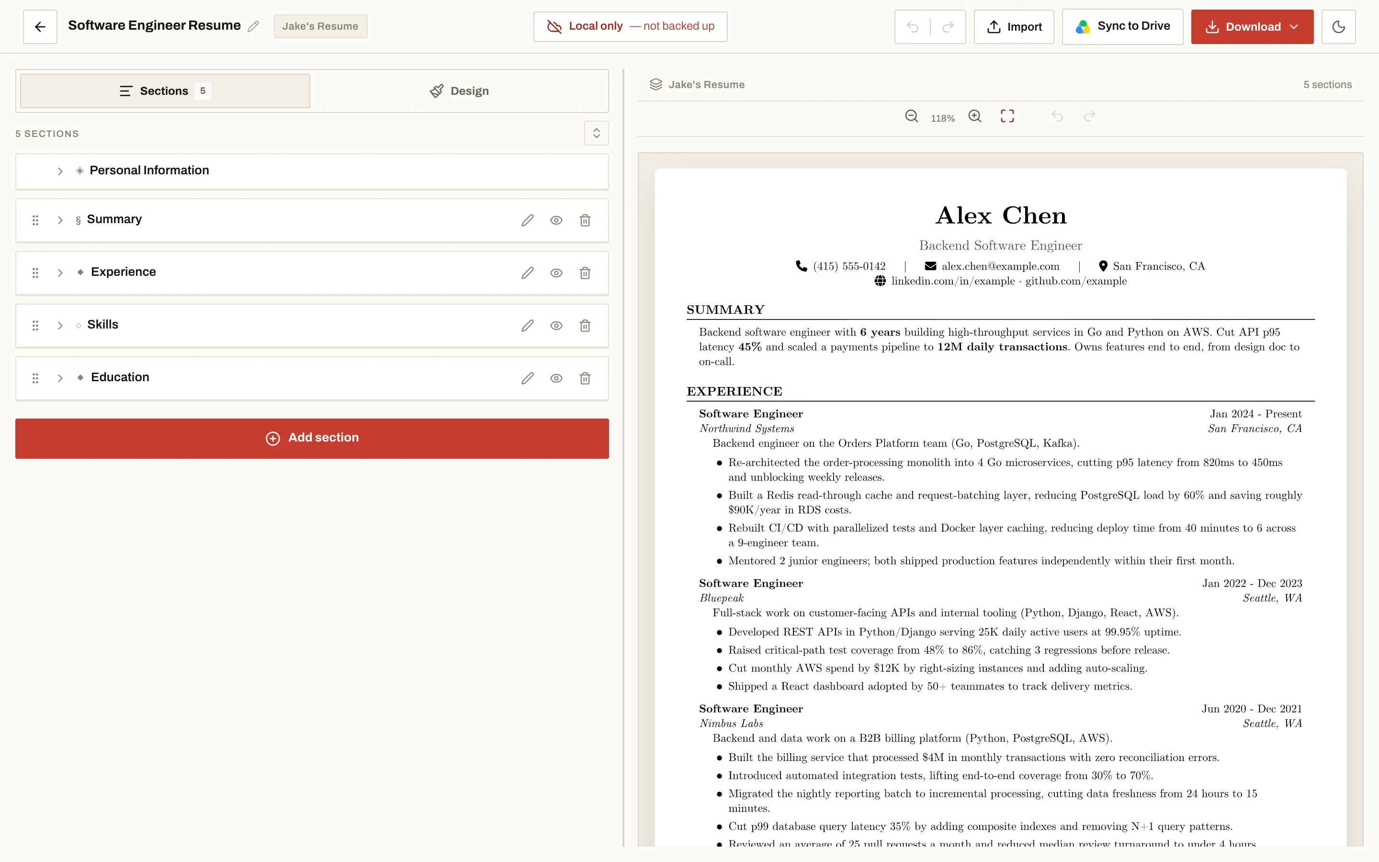Viewport: 1379px width, 862px height.
Task: Hide the Summary section via eye icon
Action: pyautogui.click(x=556, y=220)
